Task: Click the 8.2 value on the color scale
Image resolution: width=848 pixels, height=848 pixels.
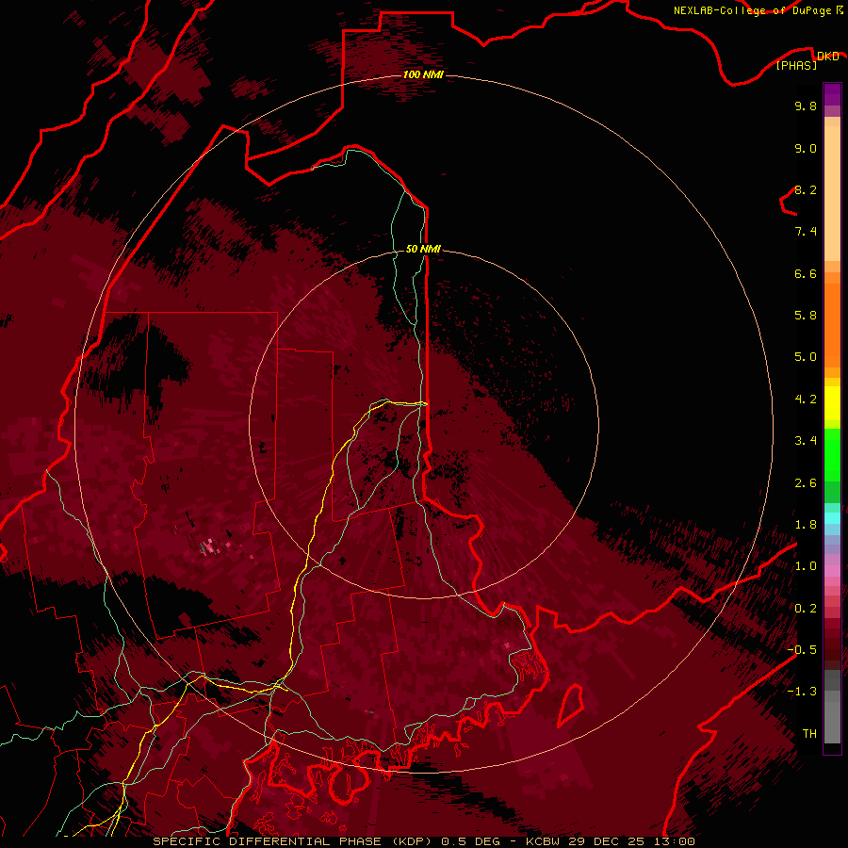Action: [x=806, y=189]
